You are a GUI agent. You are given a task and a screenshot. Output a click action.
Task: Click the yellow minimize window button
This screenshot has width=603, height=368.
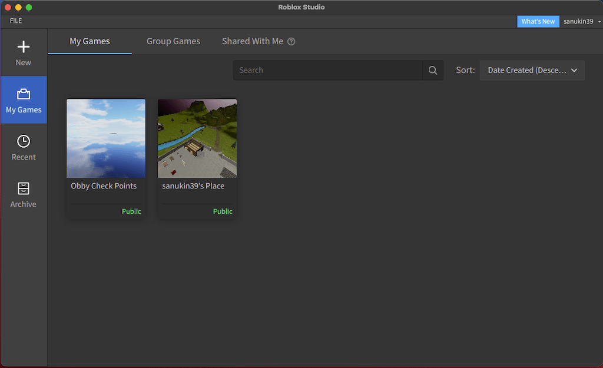[18, 7]
